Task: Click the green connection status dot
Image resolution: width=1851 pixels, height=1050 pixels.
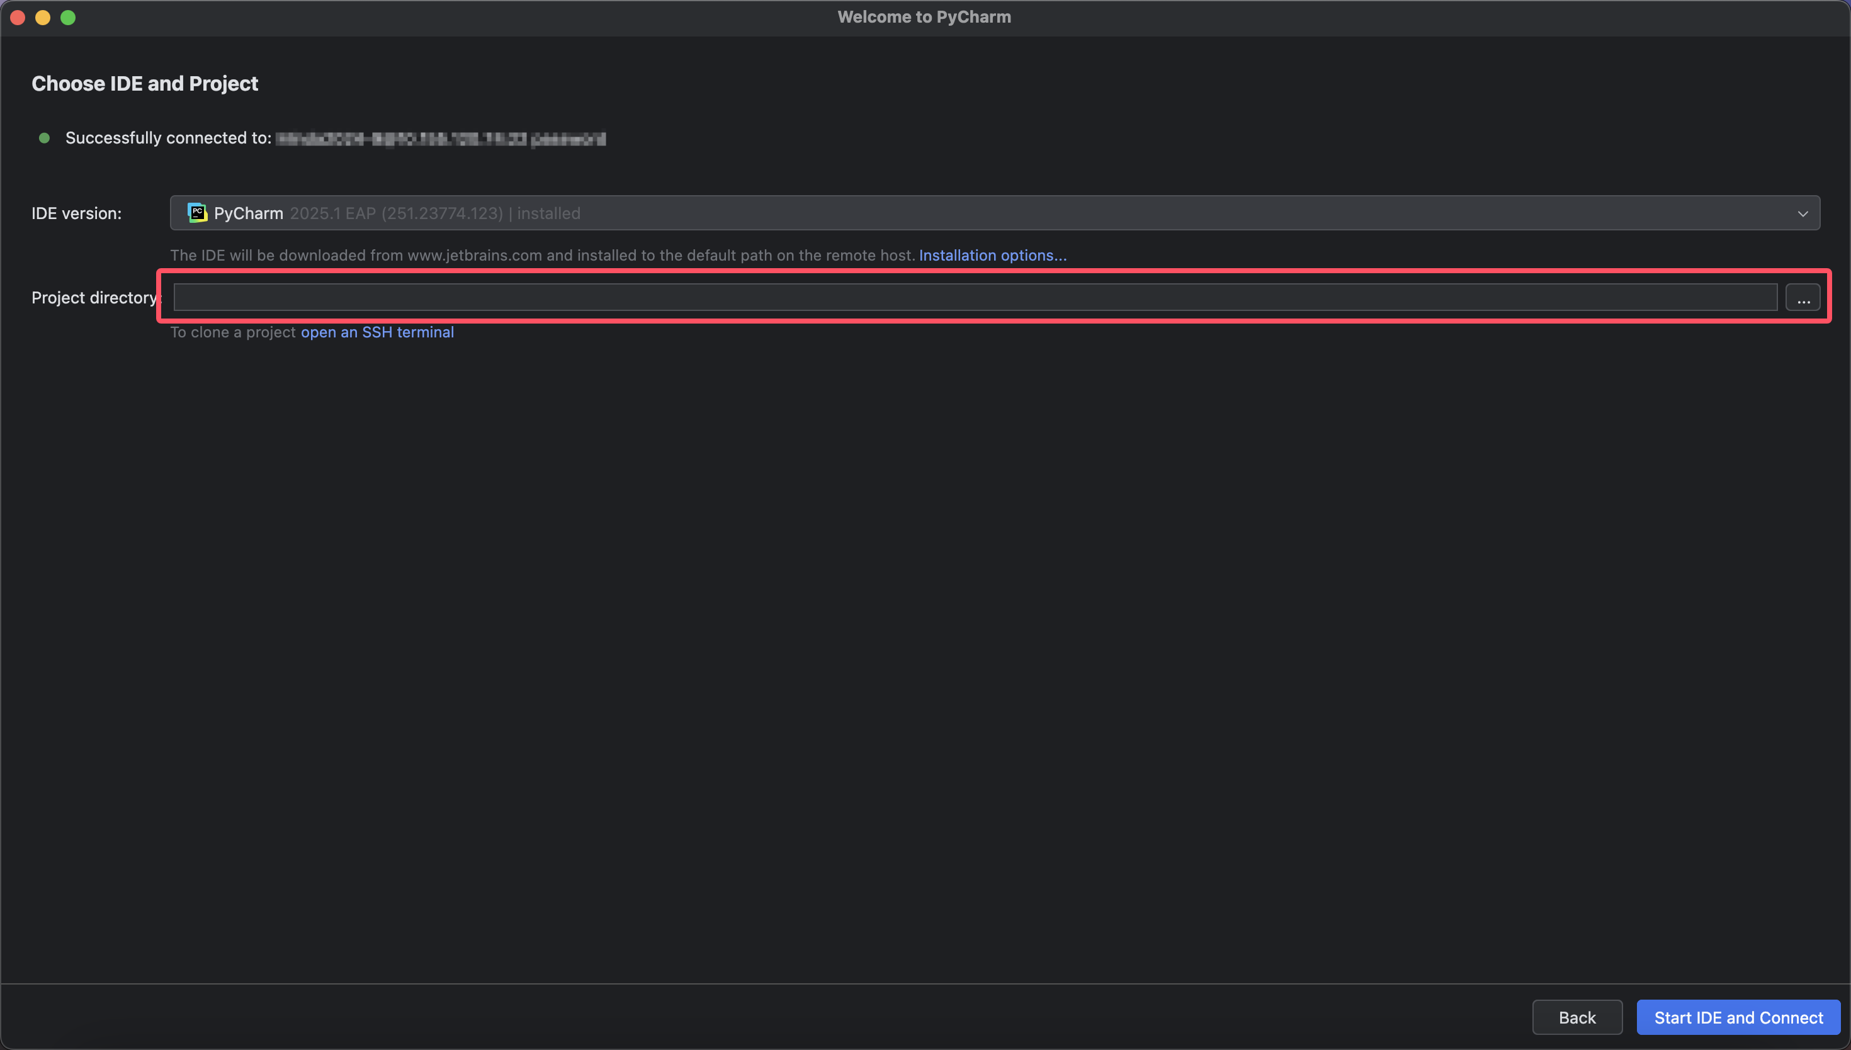Action: point(44,138)
